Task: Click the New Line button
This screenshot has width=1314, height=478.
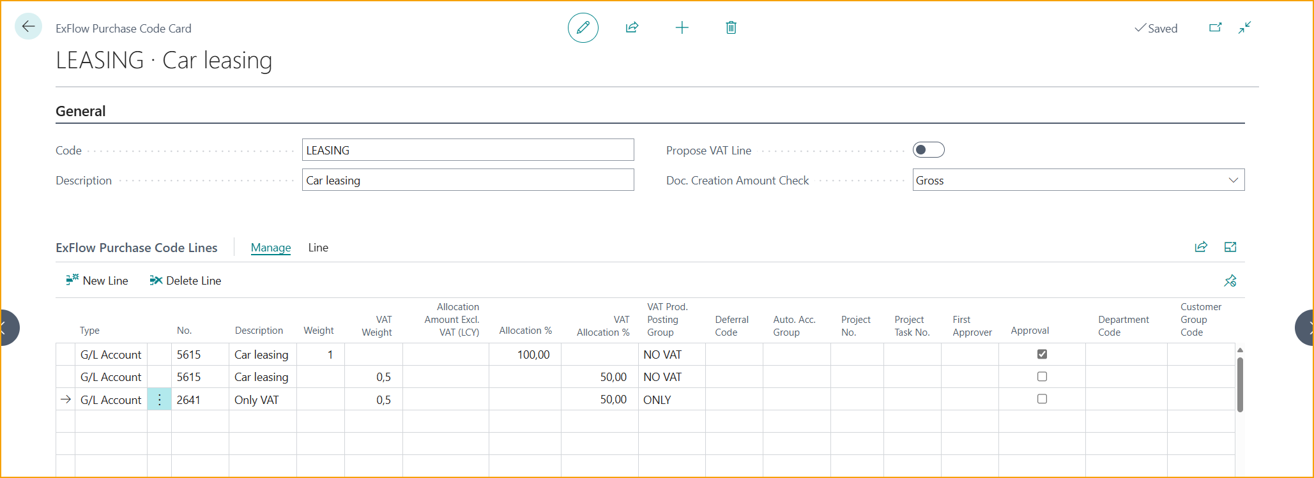Action: coord(97,281)
